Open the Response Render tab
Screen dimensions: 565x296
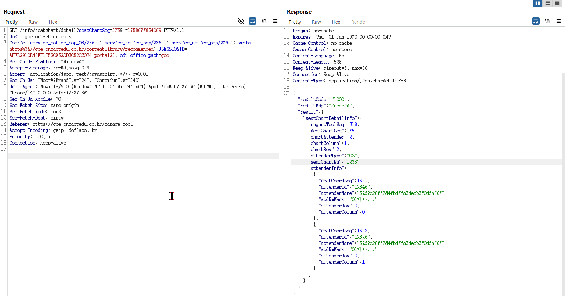359,22
